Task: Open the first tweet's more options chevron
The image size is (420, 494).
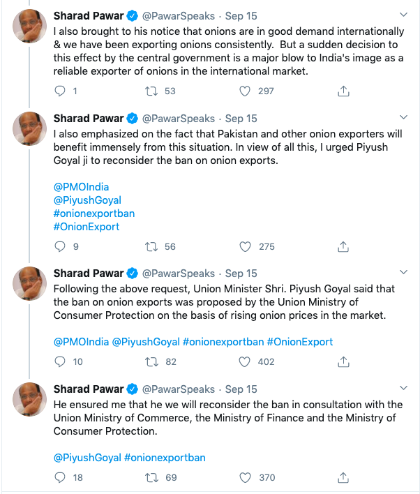Action: [403, 15]
